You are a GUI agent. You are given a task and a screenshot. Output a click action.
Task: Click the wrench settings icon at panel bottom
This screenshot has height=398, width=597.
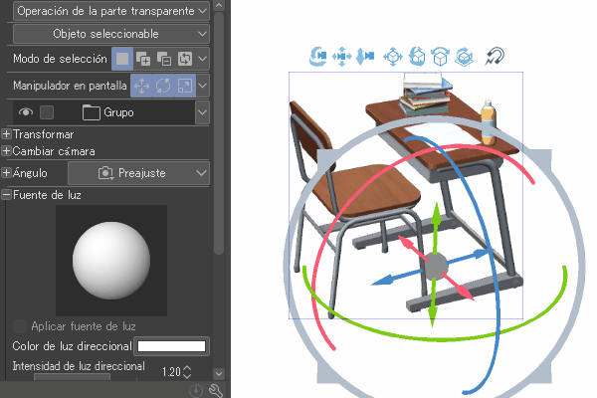tap(216, 390)
